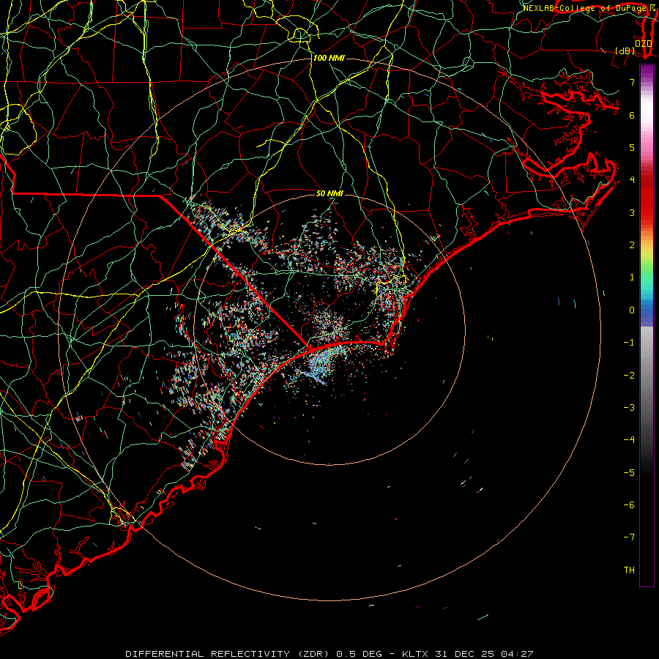Click the "7" value on the color scale

coord(632,82)
